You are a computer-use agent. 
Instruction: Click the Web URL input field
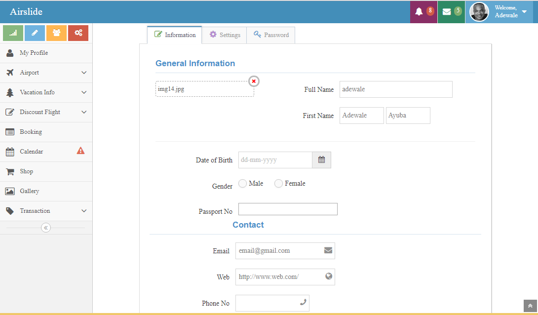(x=285, y=277)
